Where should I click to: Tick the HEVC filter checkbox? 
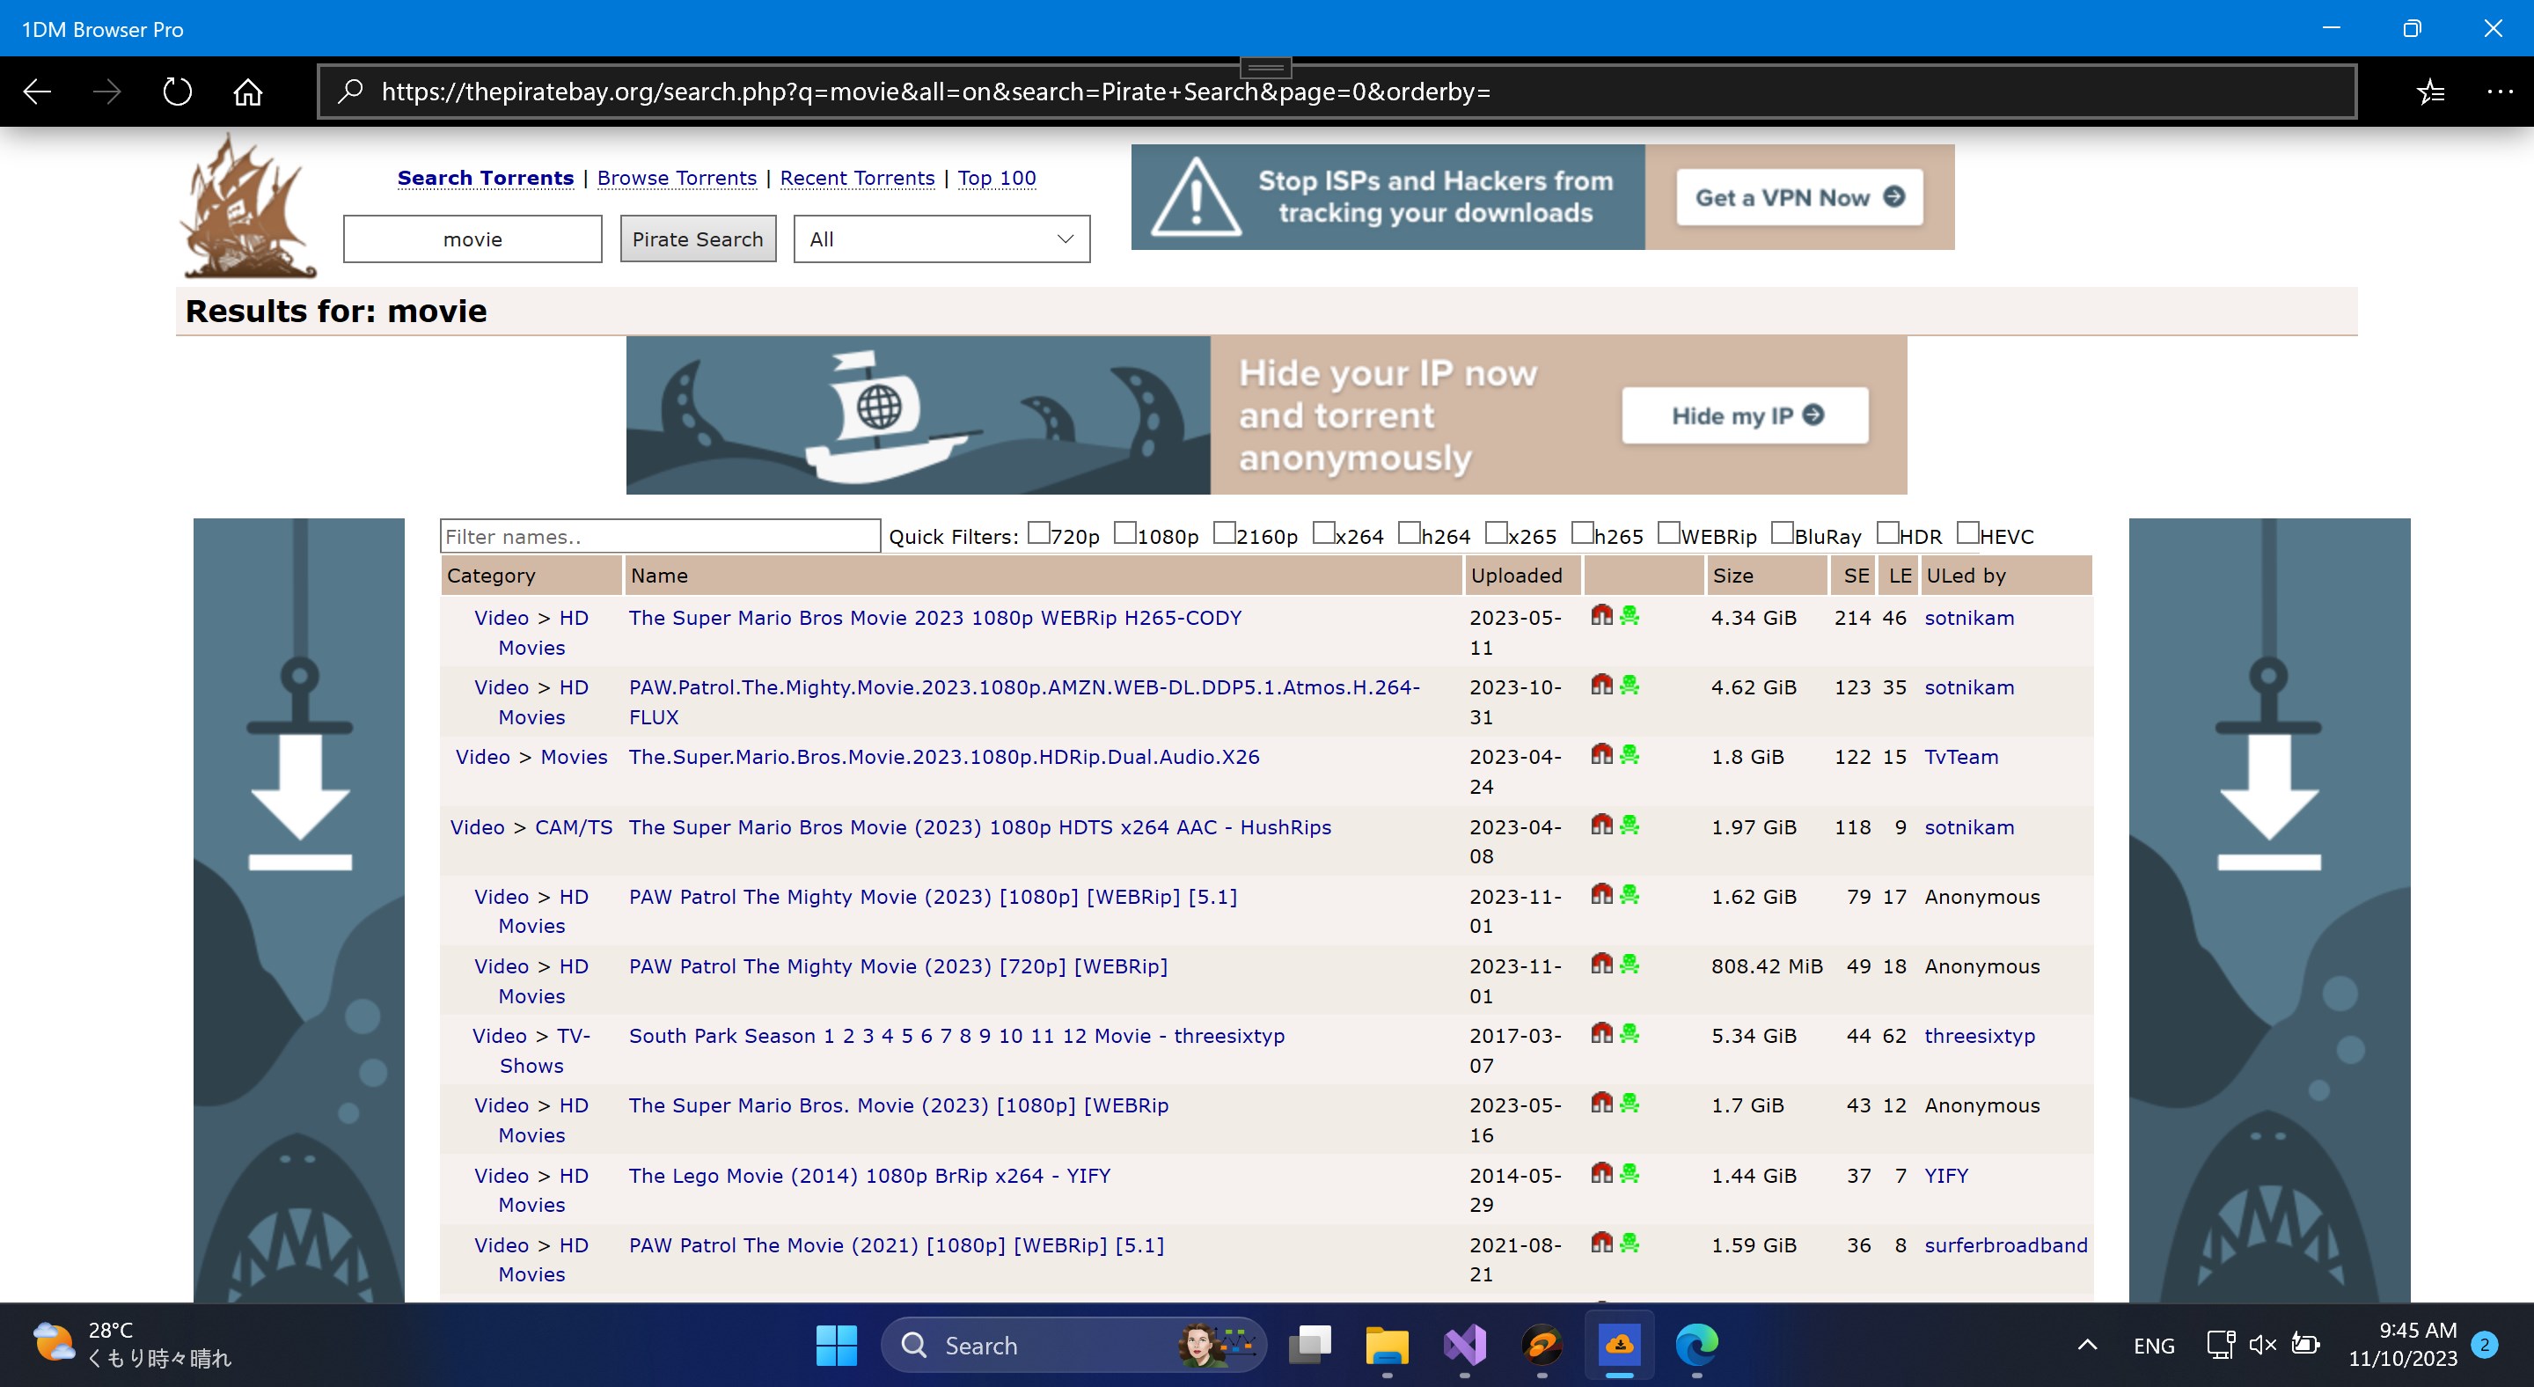coord(1967,533)
